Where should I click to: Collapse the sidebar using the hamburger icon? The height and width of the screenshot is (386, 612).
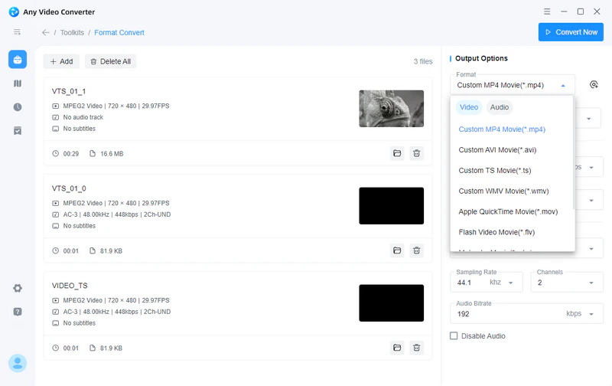coord(17,32)
